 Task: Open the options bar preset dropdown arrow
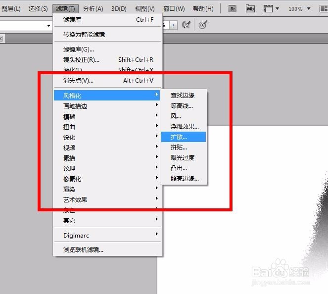[48, 26]
